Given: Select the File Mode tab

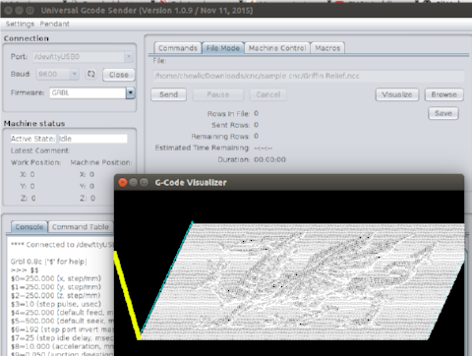Looking at the screenshot, I should click(x=223, y=48).
